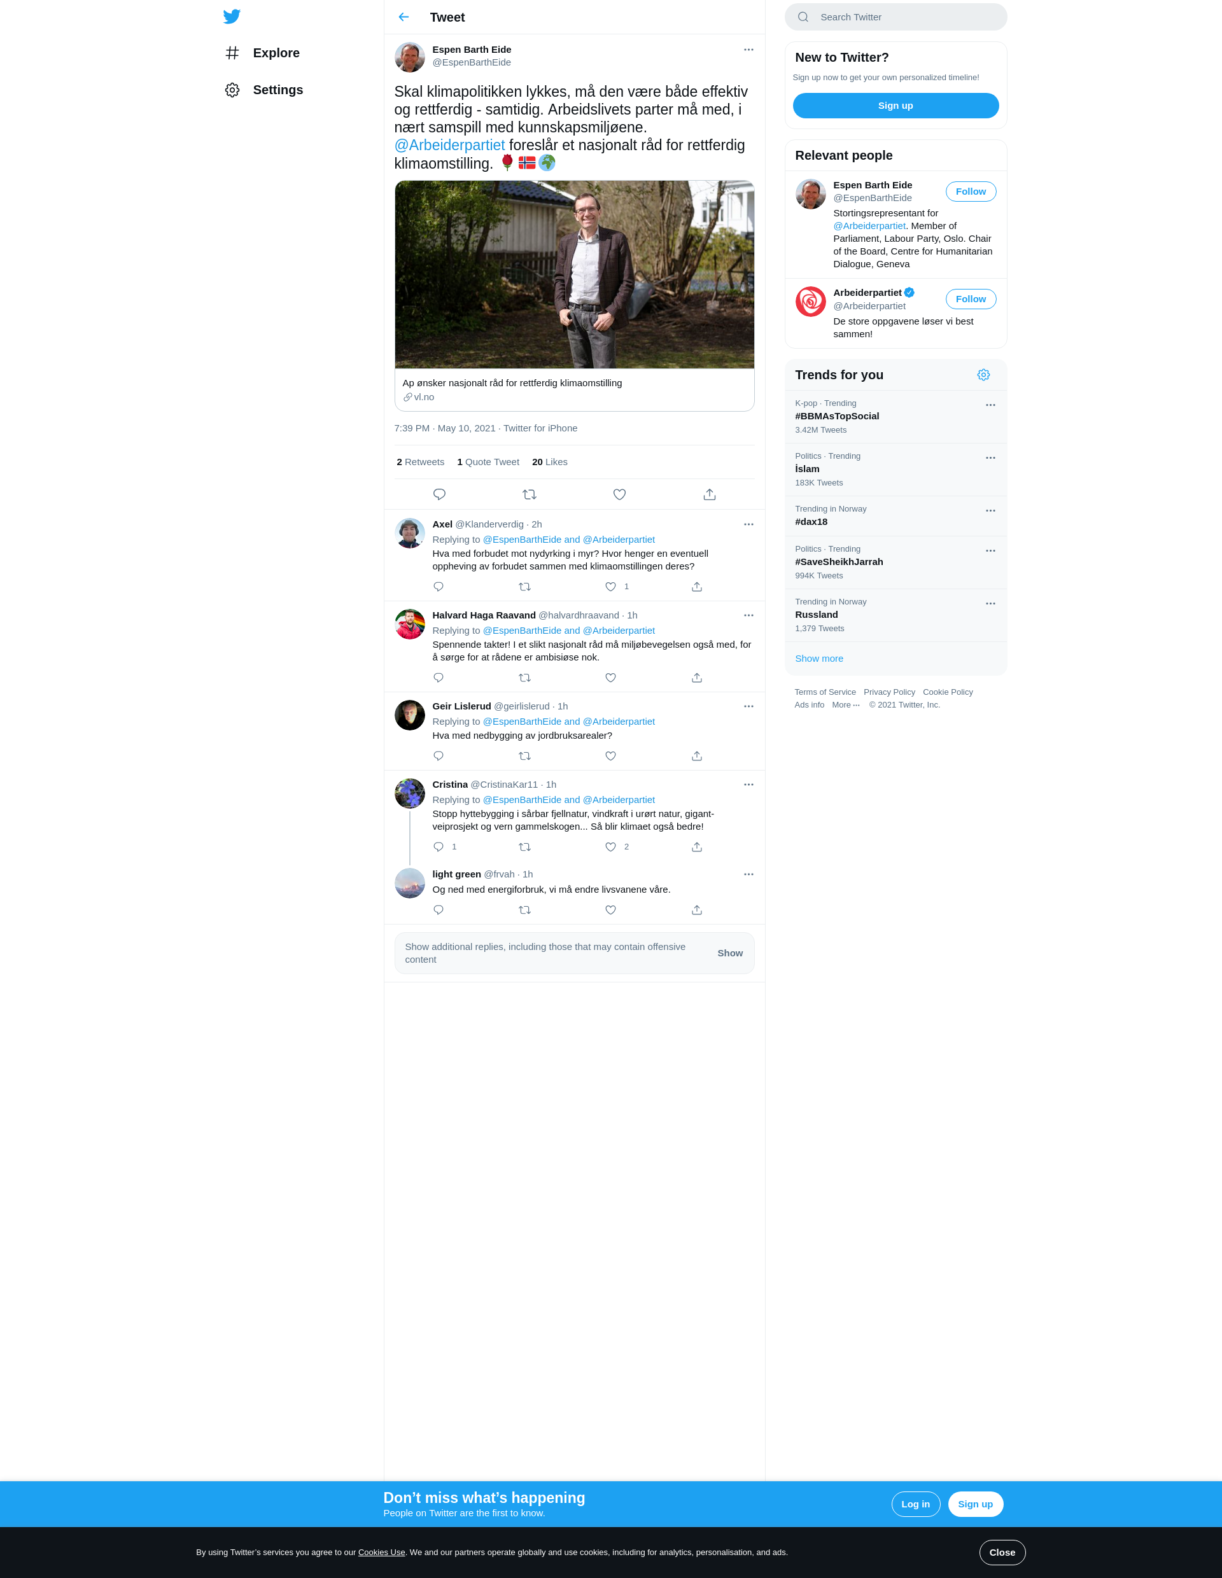View 20 Likes list
This screenshot has height=1578, width=1222.
(550, 462)
